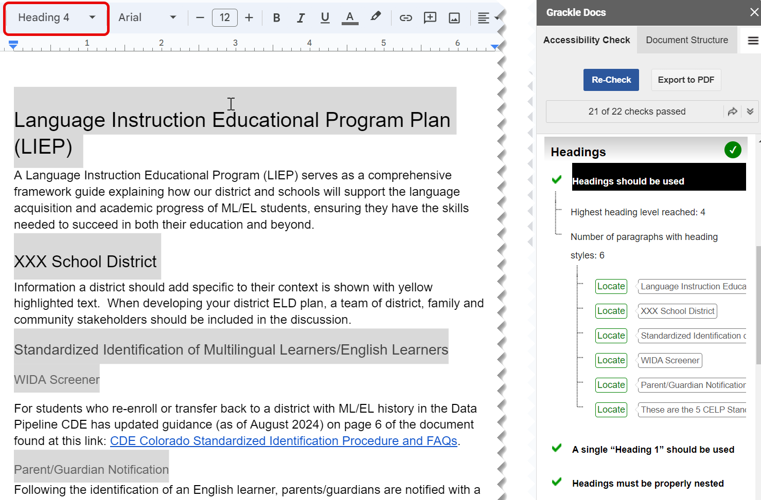This screenshot has height=500, width=761.
Task: Click the right indent marker on the ruler
Action: (494, 47)
